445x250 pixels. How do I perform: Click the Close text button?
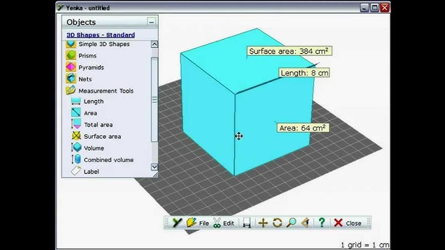[354, 223]
